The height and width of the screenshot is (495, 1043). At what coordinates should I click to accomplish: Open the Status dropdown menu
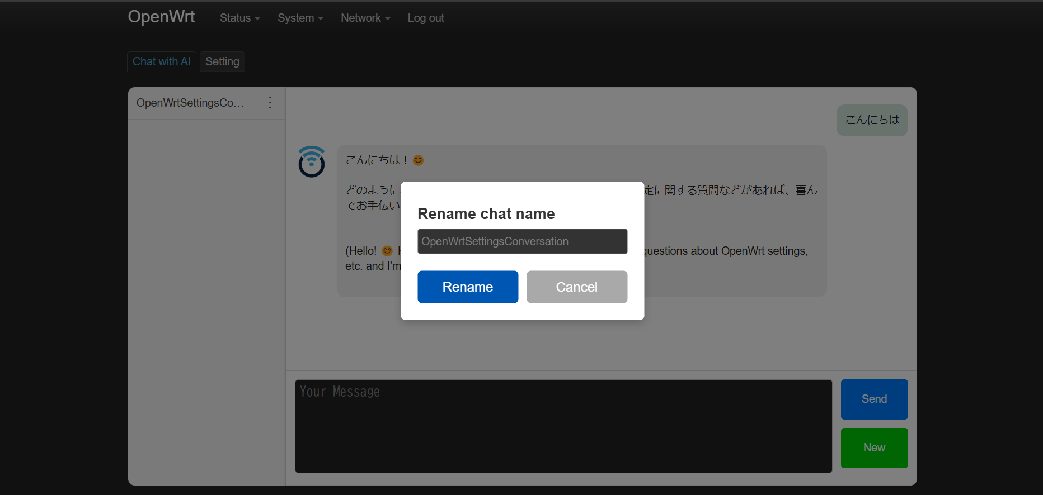(240, 18)
